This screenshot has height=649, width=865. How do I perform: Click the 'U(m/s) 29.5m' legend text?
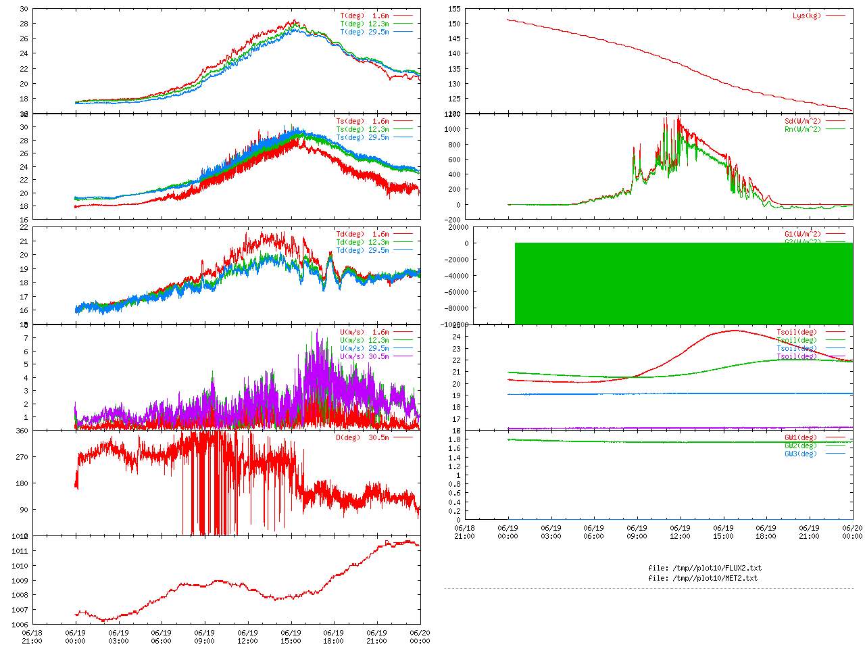[x=364, y=349]
